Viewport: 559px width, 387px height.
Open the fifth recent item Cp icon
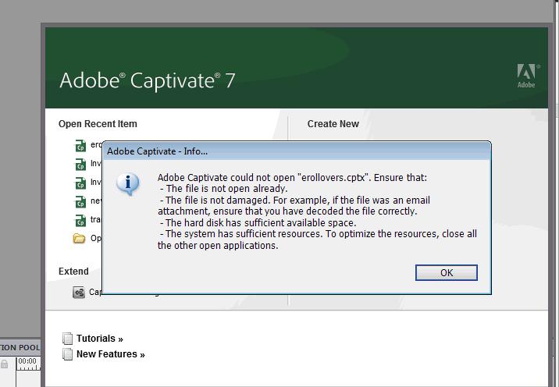click(80, 220)
